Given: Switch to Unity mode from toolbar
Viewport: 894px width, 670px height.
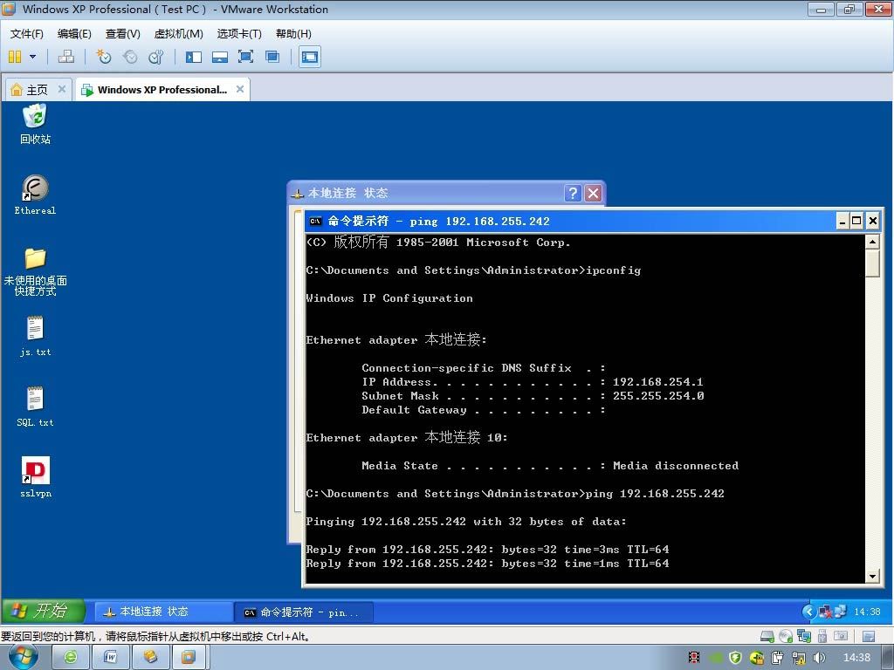Looking at the screenshot, I should click(x=272, y=57).
